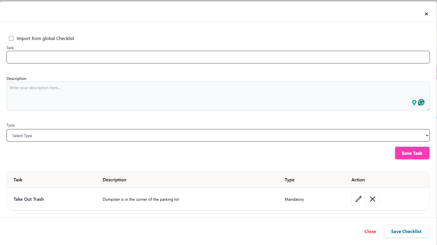Image resolution: width=437 pixels, height=245 pixels.
Task: Click the Description textarea resize handle
Action: click(x=428, y=109)
